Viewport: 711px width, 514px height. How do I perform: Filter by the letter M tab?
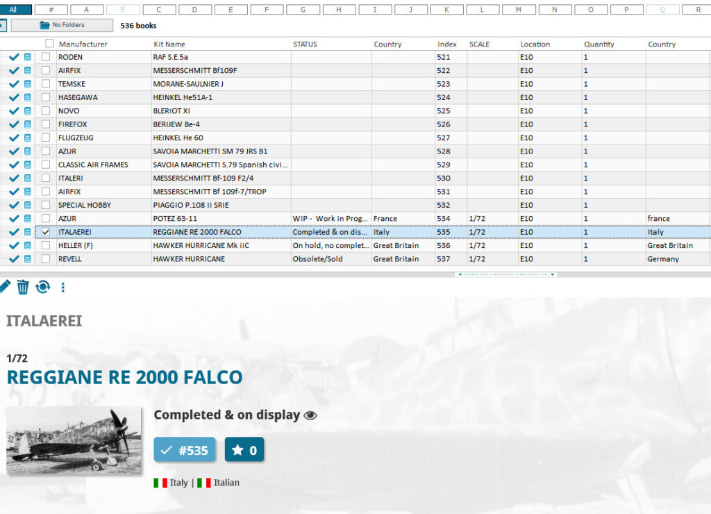[518, 10]
